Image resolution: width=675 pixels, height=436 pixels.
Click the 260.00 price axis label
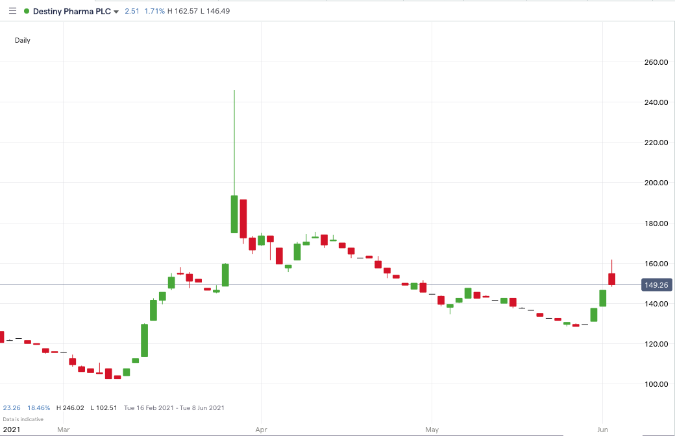(656, 62)
